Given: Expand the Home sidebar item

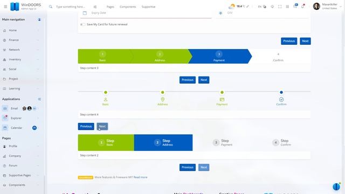Looking at the screenshot, I should point(22,30).
